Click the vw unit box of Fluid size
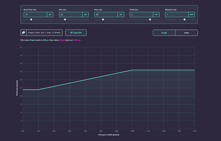This screenshot has height=141, width=221. pyautogui.click(x=156, y=14)
